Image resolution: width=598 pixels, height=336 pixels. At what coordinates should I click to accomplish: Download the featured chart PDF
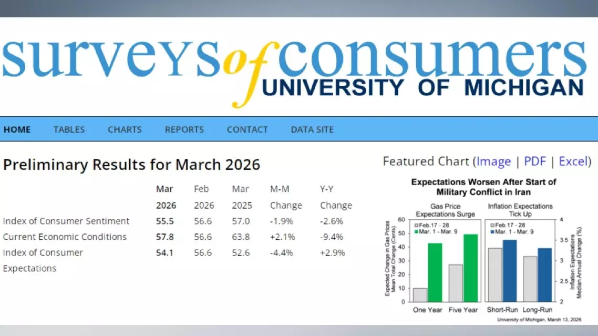(535, 161)
